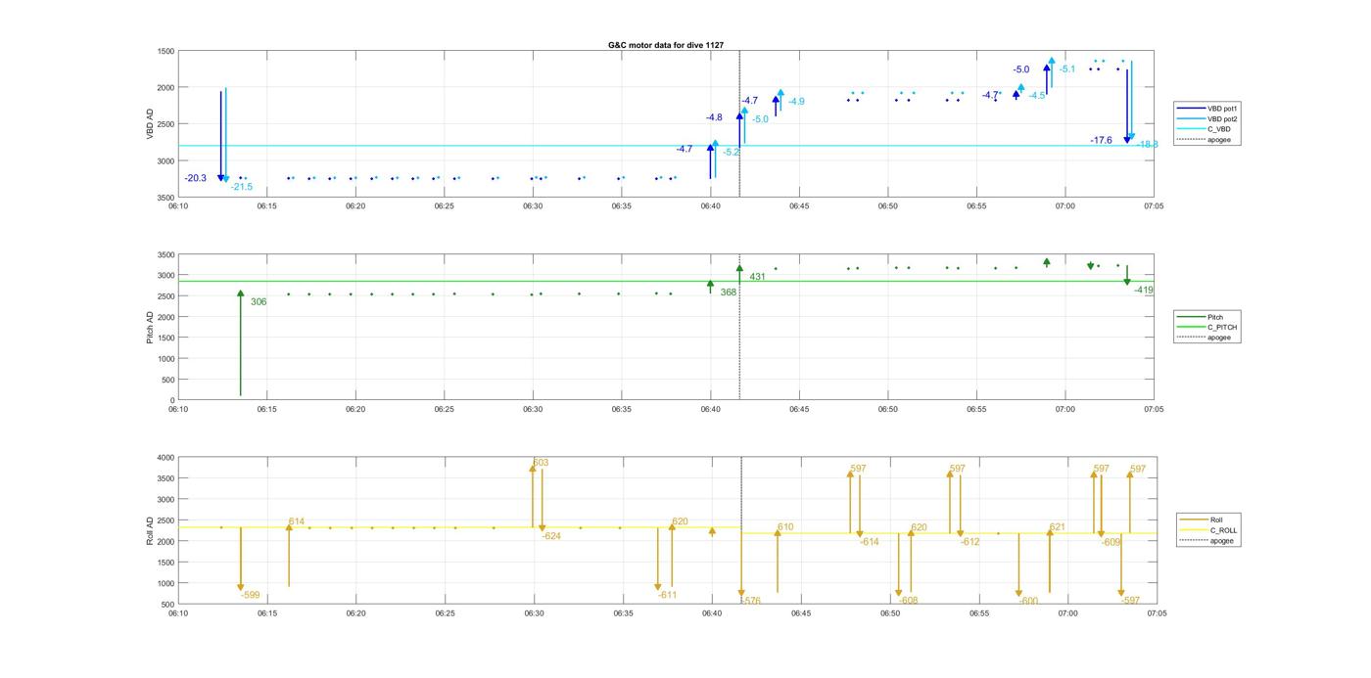Image resolution: width=1371 pixels, height=678 pixels.
Task: Click the '614' roll data label
Action: pyautogui.click(x=297, y=522)
